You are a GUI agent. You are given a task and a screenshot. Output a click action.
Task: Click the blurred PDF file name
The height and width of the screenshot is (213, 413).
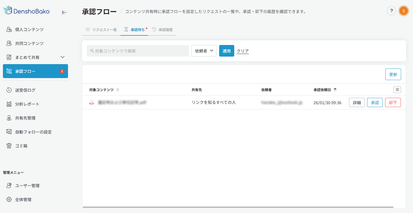[x=122, y=102]
